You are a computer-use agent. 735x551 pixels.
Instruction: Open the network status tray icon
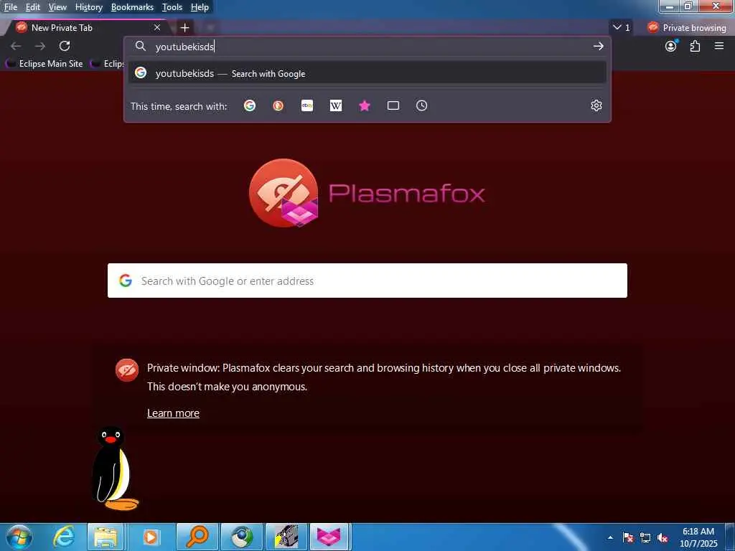tap(645, 537)
